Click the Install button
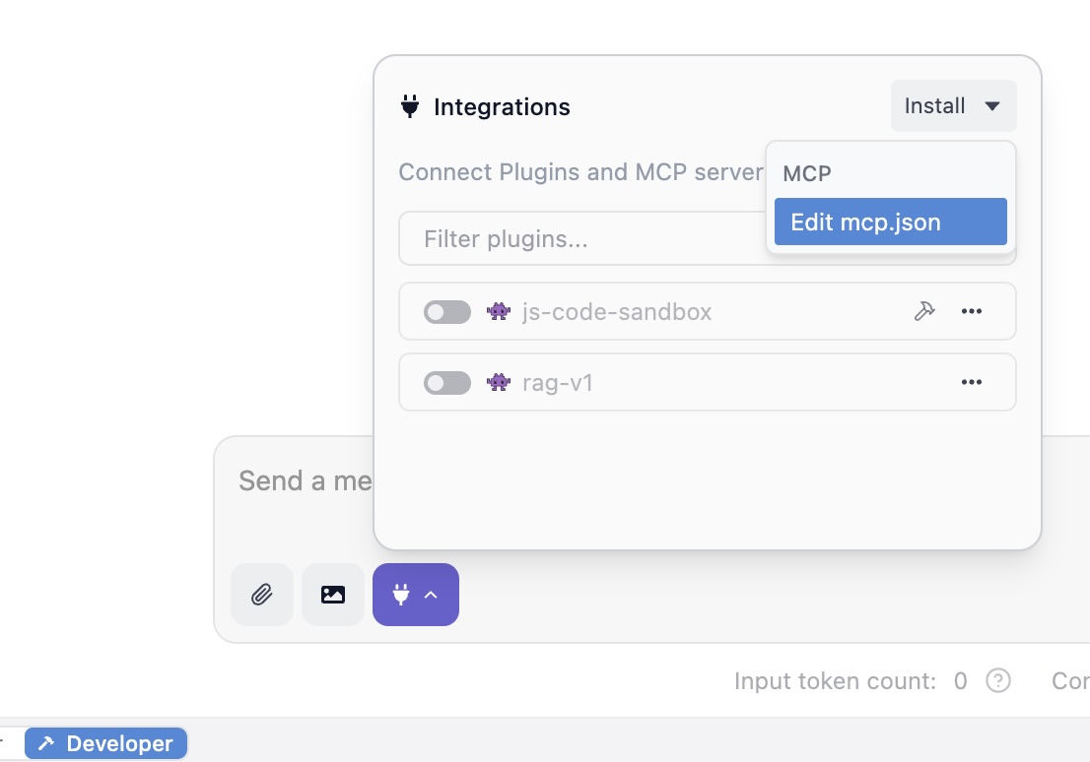The width and height of the screenshot is (1090, 762). point(933,105)
